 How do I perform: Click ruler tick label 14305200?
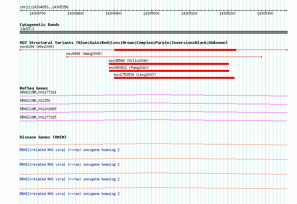[x=227, y=13]
